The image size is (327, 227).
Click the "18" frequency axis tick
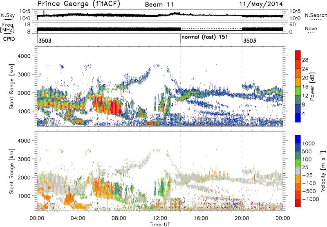point(27,25)
